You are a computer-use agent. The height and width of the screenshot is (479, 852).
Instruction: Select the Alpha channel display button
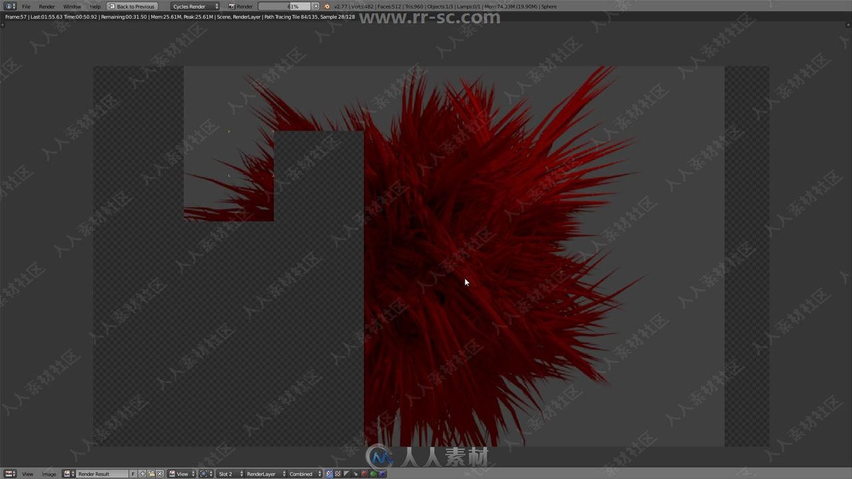click(346, 474)
